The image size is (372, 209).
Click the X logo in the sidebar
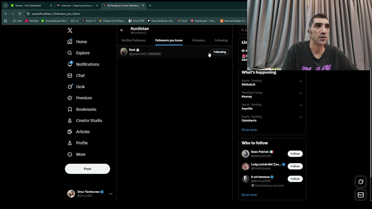pos(70,30)
